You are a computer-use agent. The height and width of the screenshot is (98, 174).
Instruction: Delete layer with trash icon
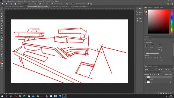coord(171,93)
